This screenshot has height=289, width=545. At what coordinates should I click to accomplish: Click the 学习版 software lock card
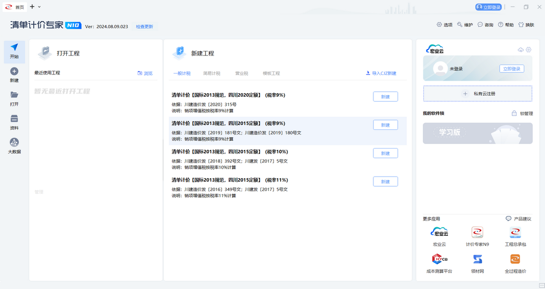(x=477, y=133)
